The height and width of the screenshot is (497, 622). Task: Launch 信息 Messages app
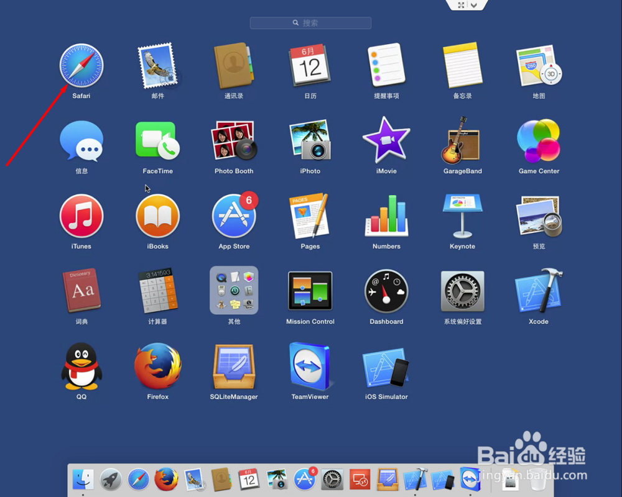pyautogui.click(x=81, y=141)
